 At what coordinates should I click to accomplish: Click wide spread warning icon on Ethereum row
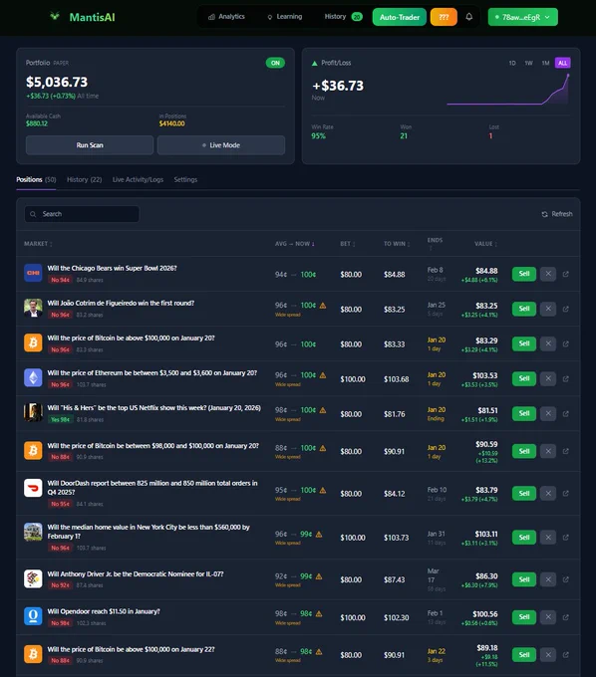coord(323,375)
